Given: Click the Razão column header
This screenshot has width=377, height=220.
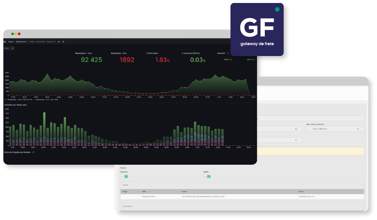Looking at the screenshot, I should (184, 192).
